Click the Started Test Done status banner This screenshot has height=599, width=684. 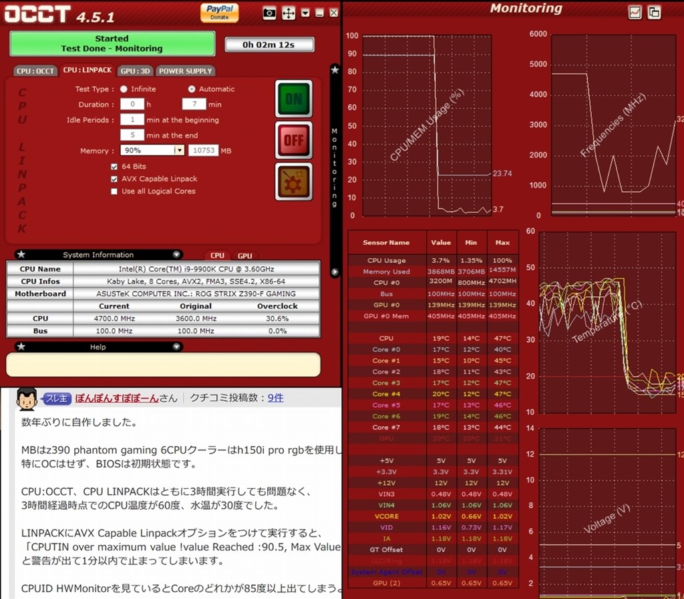coord(112,43)
